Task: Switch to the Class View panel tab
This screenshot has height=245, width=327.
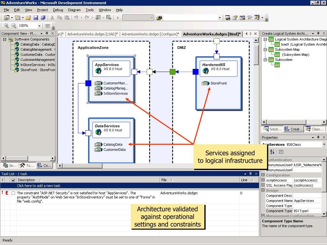Action: pos(315,129)
